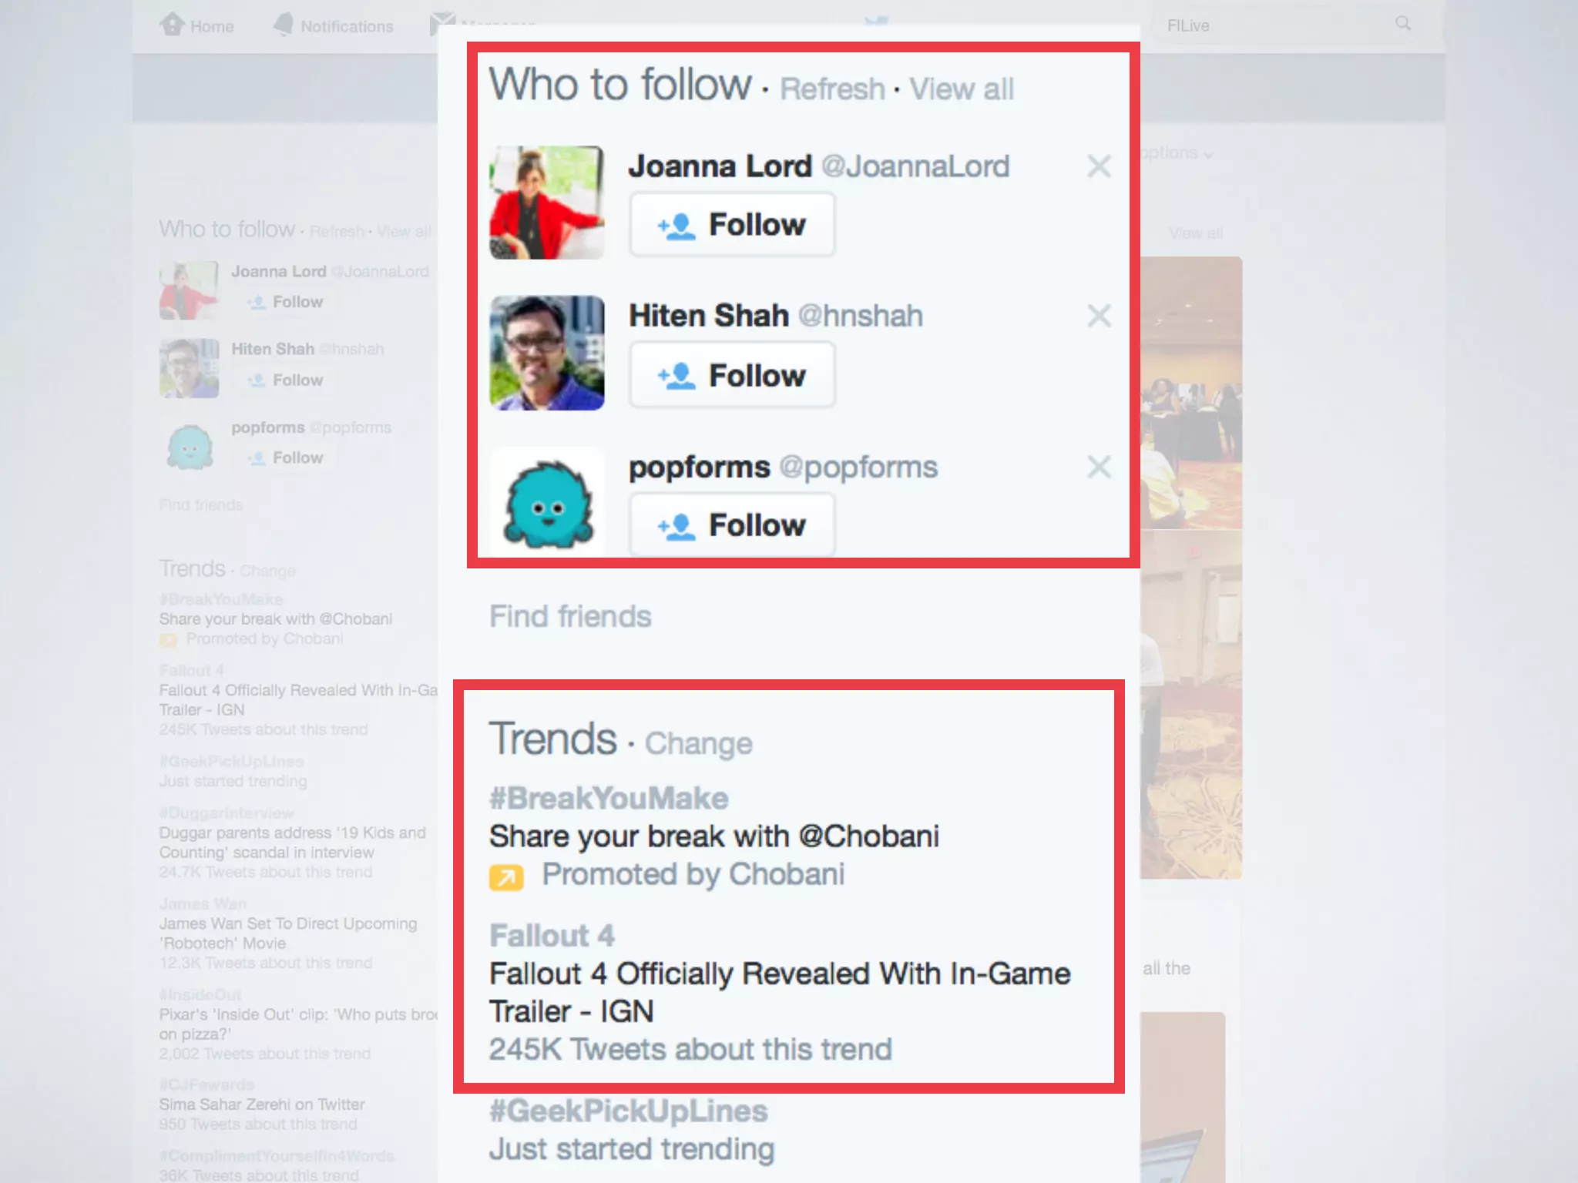Image resolution: width=1578 pixels, height=1183 pixels.
Task: Open the #GeekPickUpLines trend
Action: [x=629, y=1111]
